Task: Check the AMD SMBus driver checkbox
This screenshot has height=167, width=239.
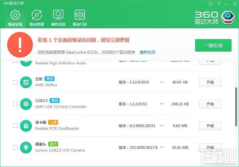Action: pos(15,82)
